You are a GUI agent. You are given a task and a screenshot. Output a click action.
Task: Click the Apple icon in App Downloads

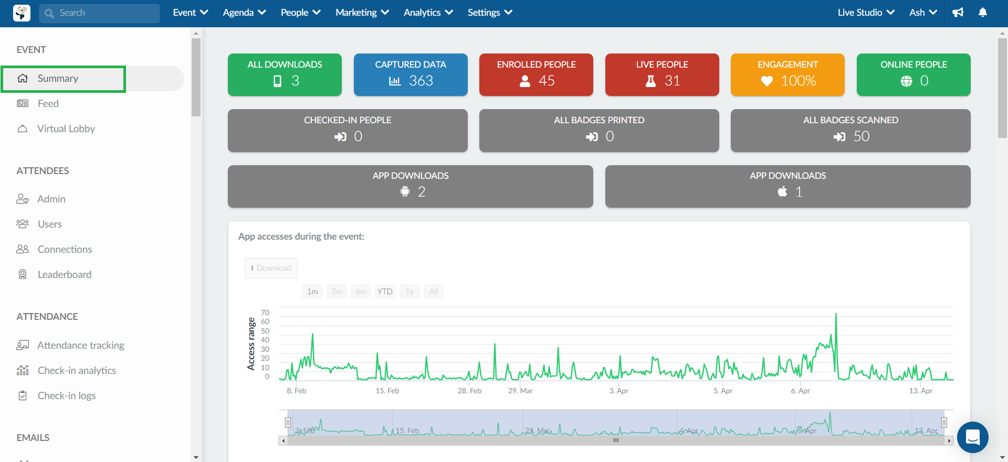coord(782,191)
